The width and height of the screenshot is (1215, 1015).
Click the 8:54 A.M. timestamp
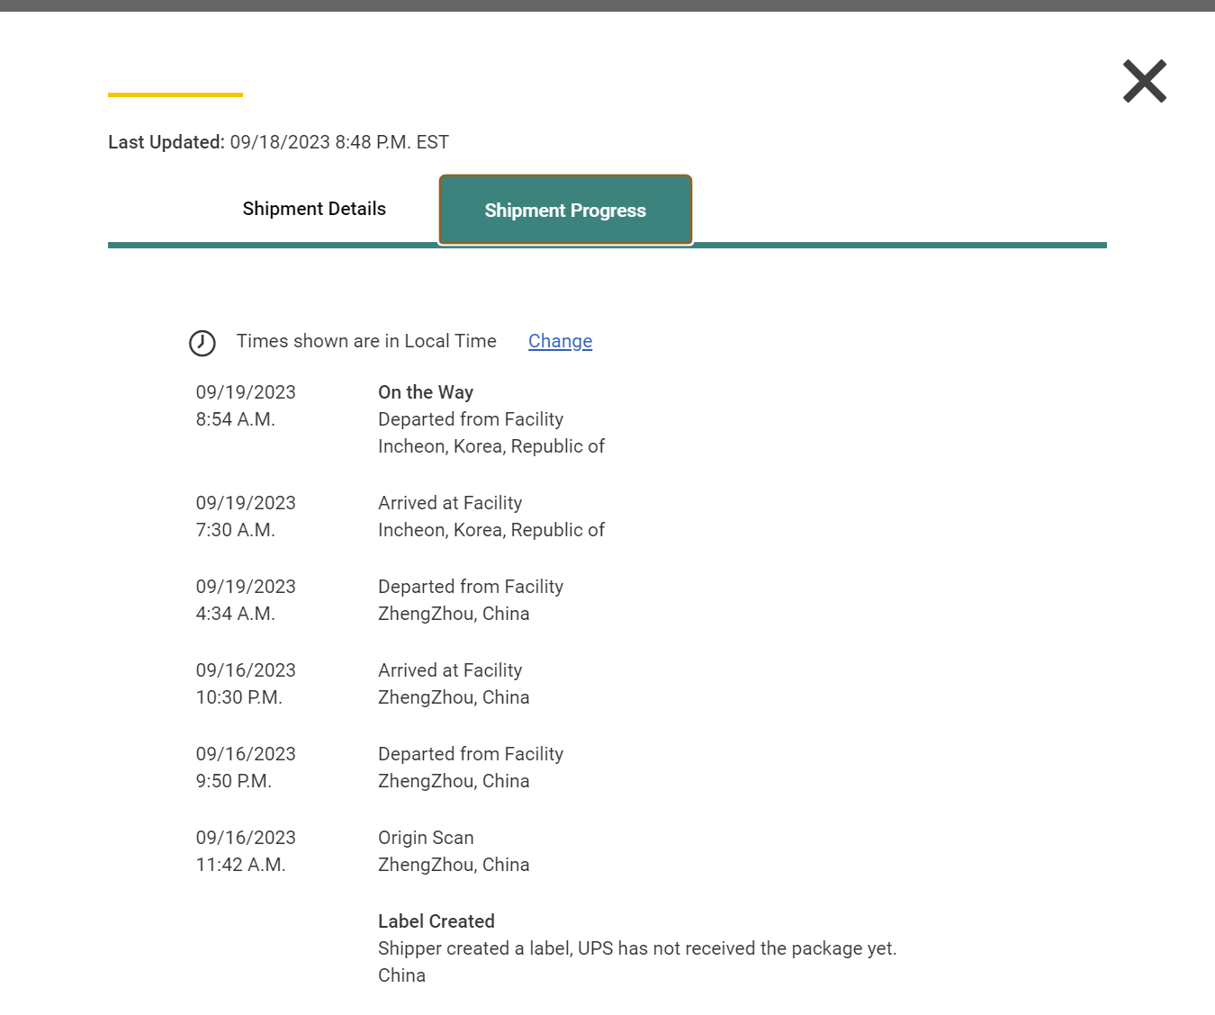coord(236,419)
